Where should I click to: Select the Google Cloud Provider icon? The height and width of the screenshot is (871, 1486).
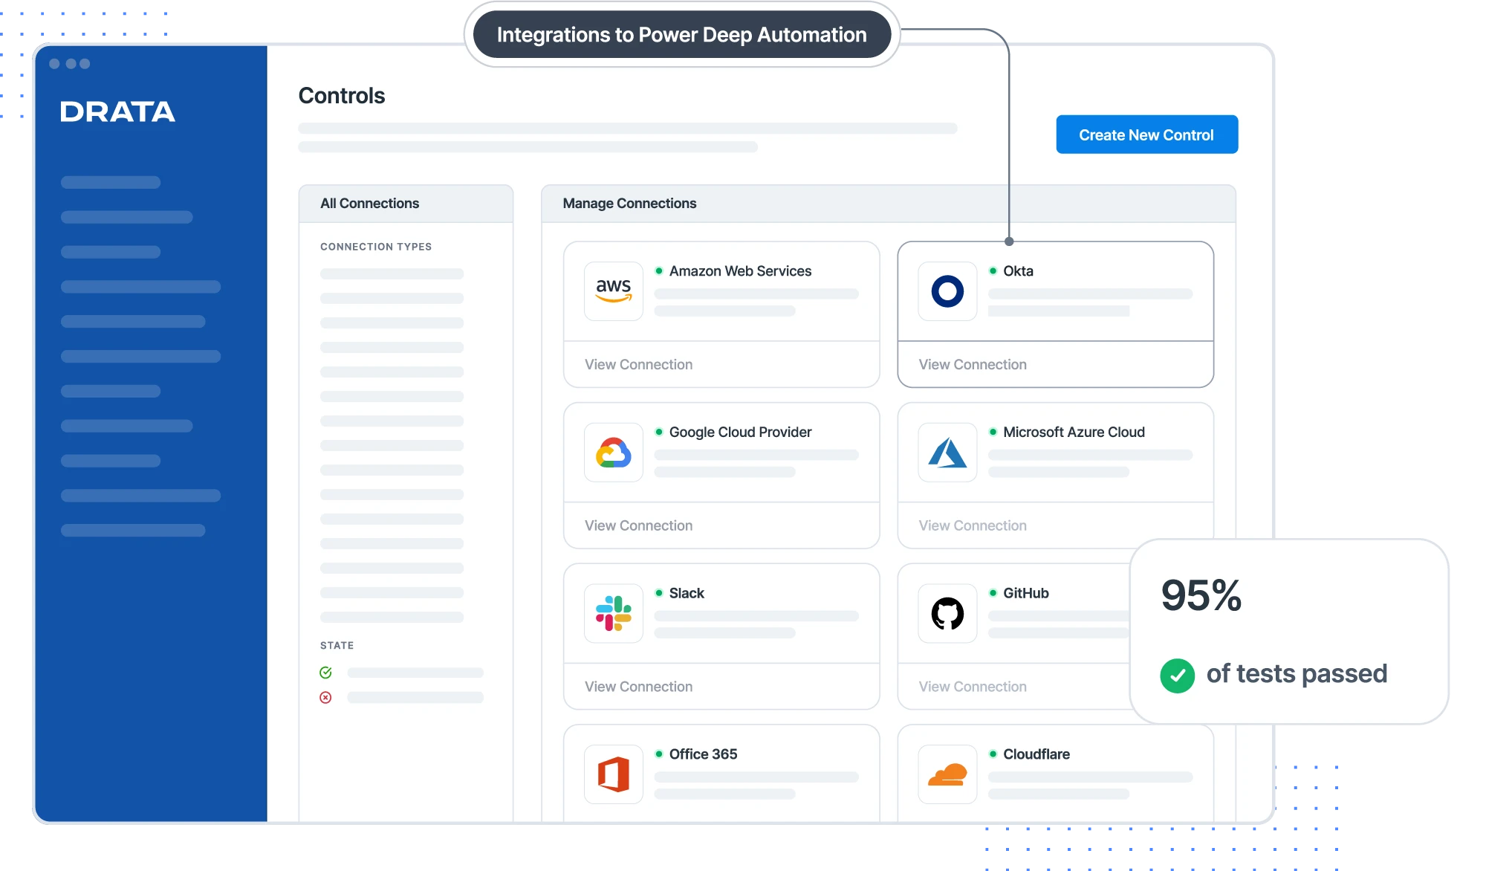pos(613,452)
